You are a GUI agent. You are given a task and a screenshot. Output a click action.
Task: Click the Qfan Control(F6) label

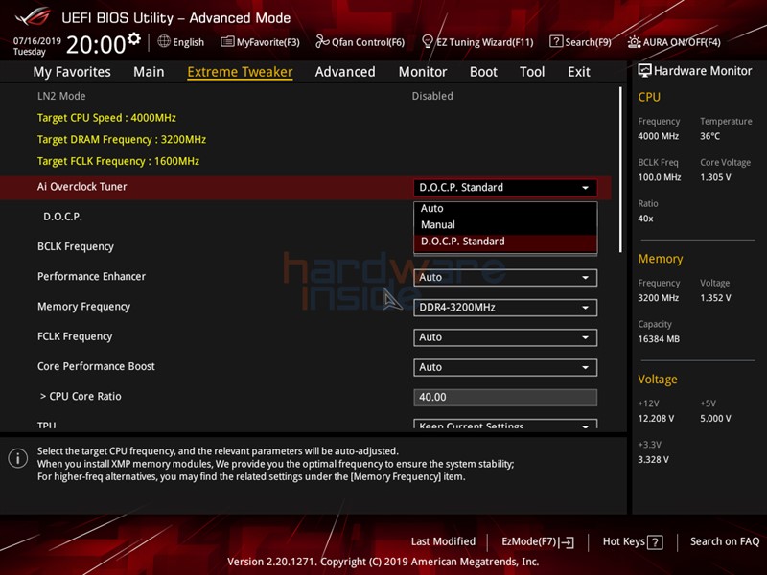(x=368, y=42)
